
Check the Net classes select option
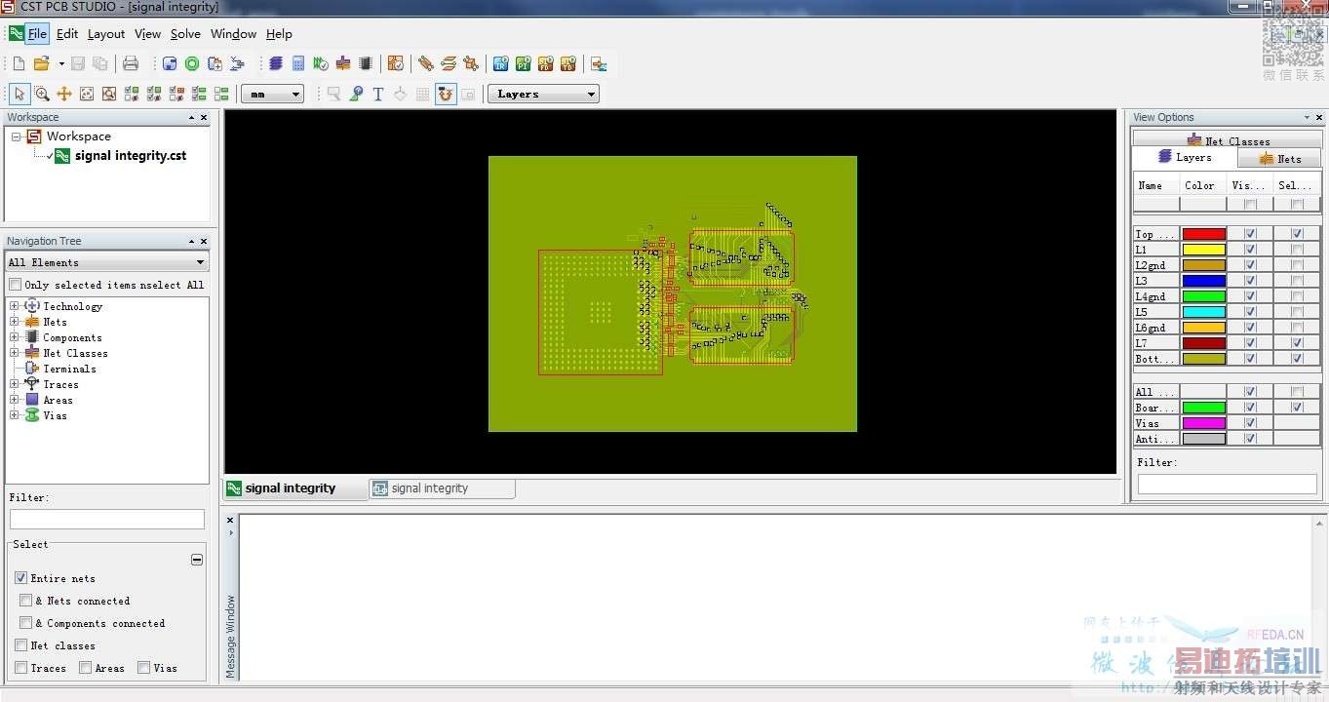(21, 645)
